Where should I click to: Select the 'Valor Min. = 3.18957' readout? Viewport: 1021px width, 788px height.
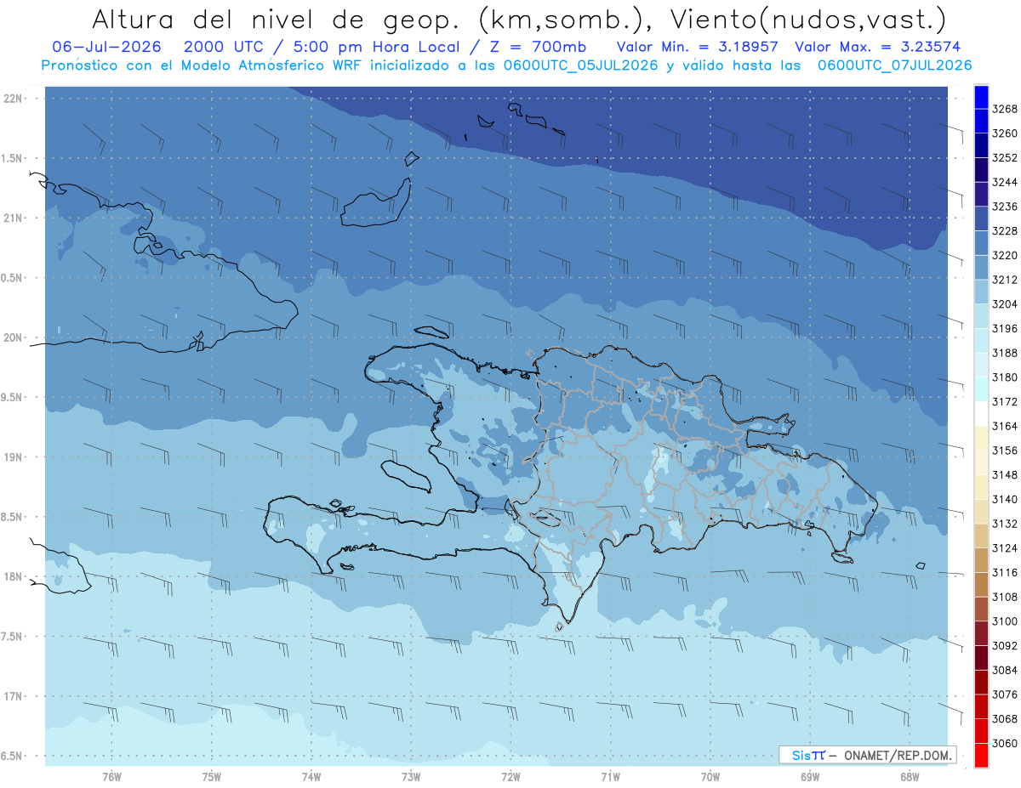[x=698, y=47]
